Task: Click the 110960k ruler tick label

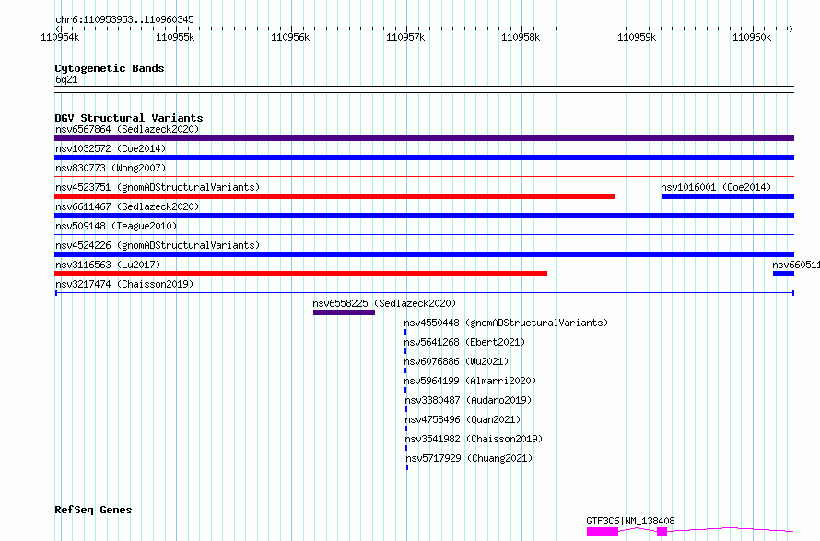Action: 752,37
